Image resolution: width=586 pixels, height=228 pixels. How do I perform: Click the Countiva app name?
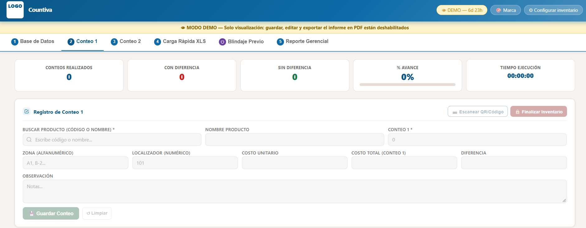(x=40, y=10)
